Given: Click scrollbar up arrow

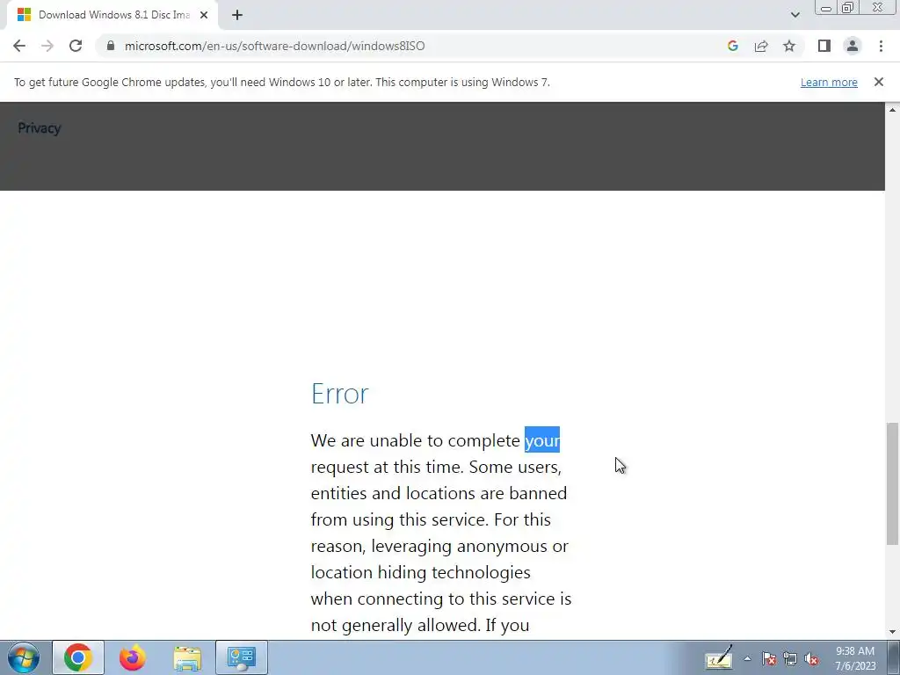Looking at the screenshot, I should 892,110.
